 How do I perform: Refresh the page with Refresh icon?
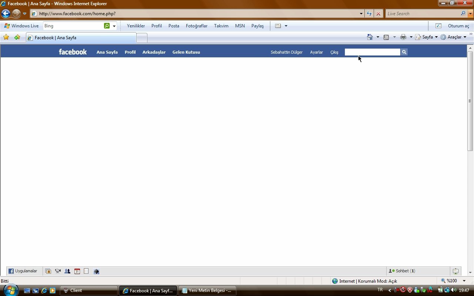[x=369, y=14]
